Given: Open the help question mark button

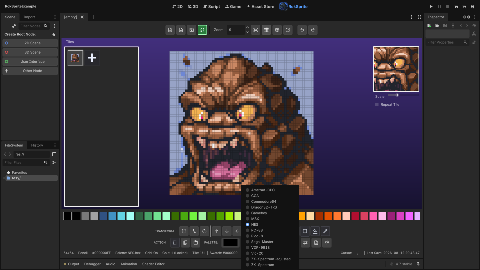Looking at the screenshot, I should click(x=288, y=30).
